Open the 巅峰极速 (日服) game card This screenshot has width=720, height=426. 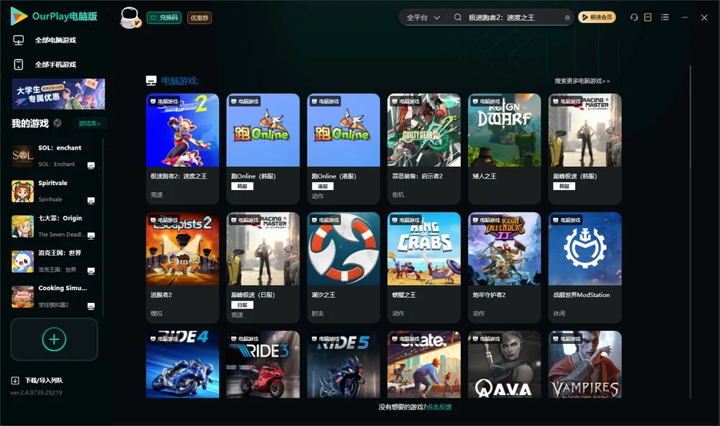pyautogui.click(x=263, y=268)
